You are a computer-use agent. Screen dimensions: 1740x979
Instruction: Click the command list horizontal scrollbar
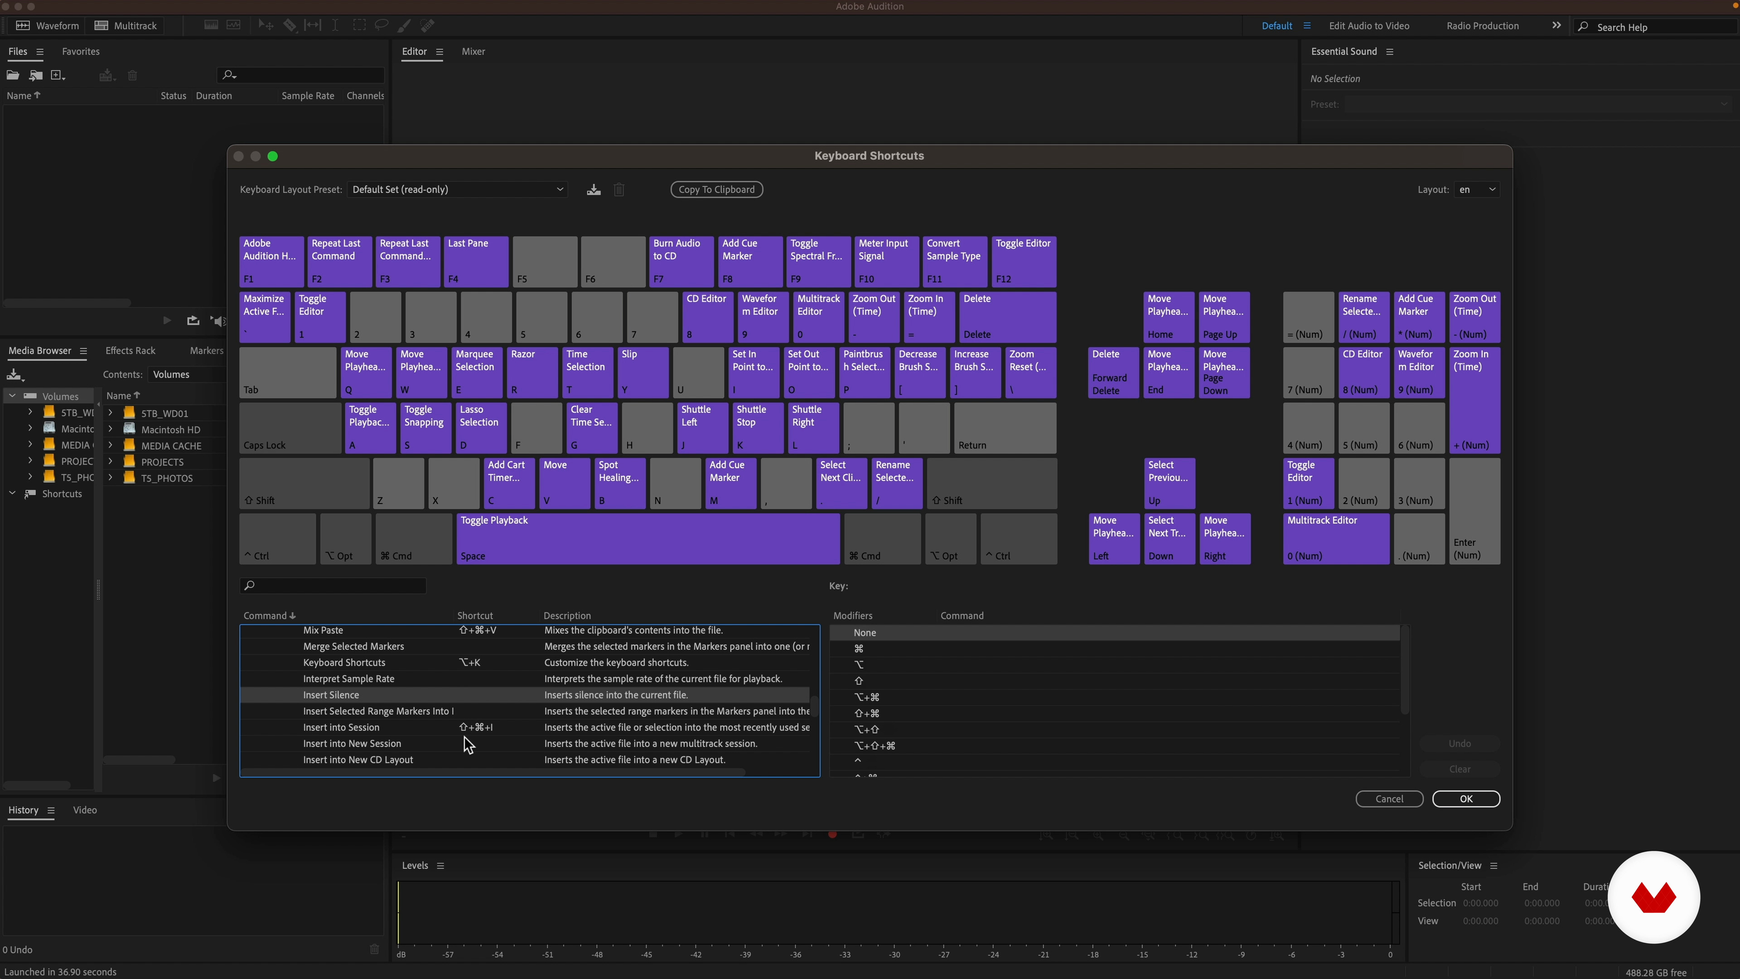coord(493,772)
